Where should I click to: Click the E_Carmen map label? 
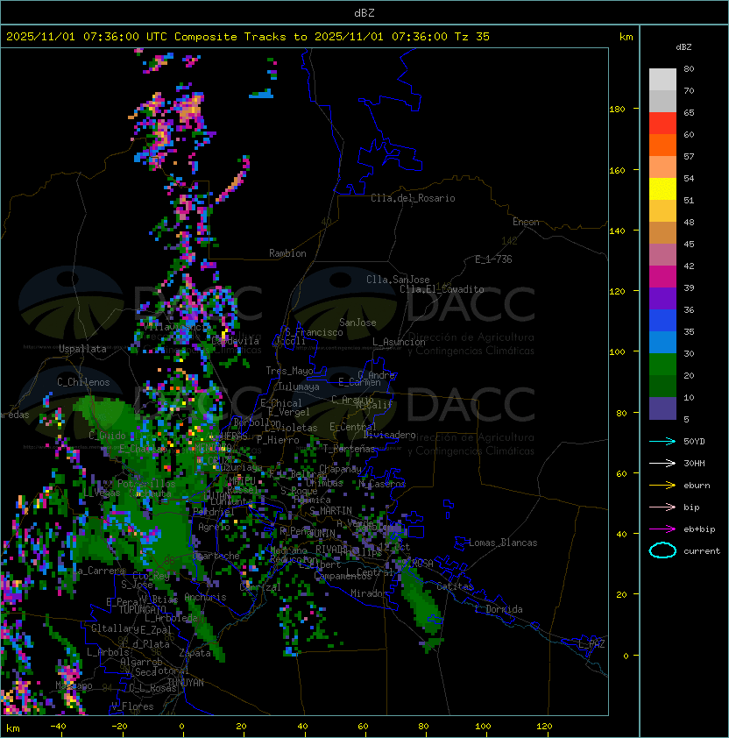pyautogui.click(x=359, y=382)
